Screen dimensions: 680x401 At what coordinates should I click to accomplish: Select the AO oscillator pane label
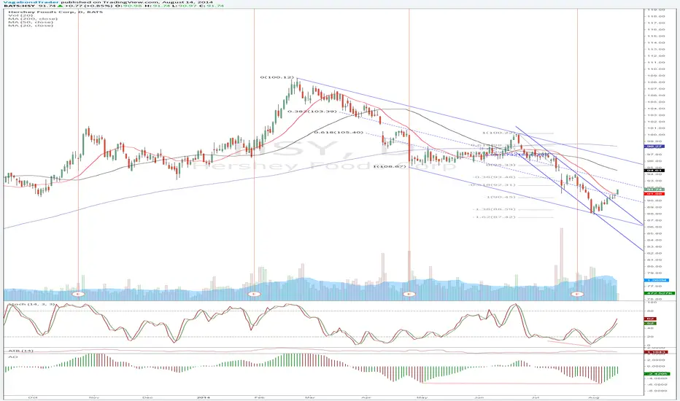[x=12, y=357]
